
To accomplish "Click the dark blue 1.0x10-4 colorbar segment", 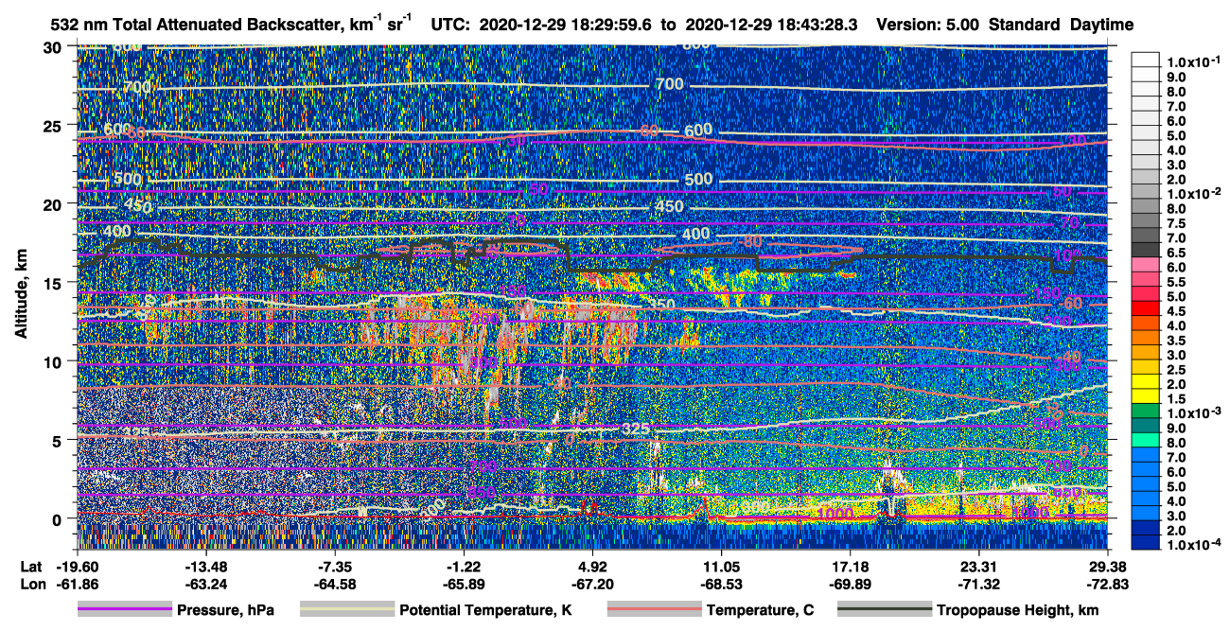I will click(1147, 545).
